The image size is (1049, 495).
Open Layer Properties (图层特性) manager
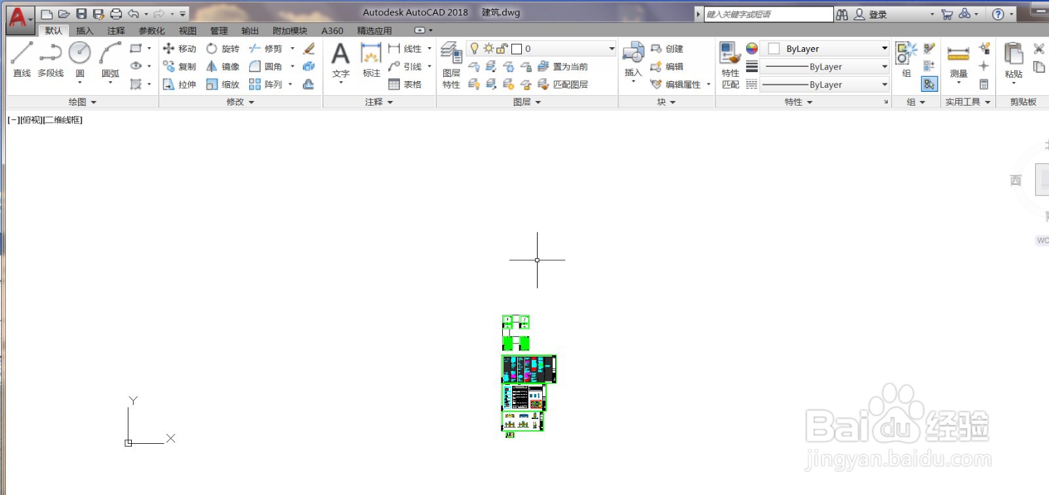point(451,64)
